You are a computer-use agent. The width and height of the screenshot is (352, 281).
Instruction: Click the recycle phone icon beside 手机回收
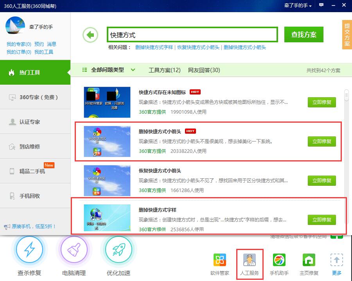pos(12,196)
